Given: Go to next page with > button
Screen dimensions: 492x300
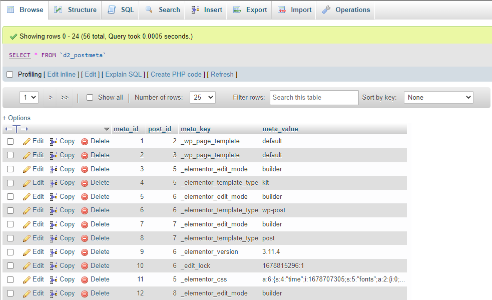Looking at the screenshot, I should point(50,97).
